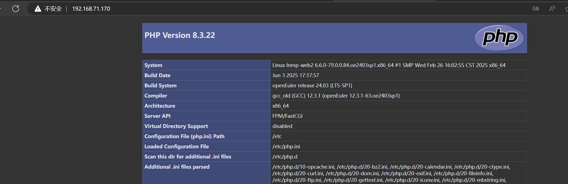
Task: Select the Linux lnmp-web2 system value
Action: point(389,65)
